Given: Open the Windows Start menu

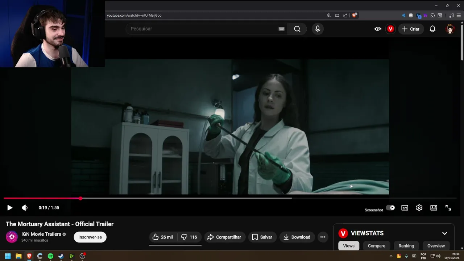Looking at the screenshot, I should (8, 256).
